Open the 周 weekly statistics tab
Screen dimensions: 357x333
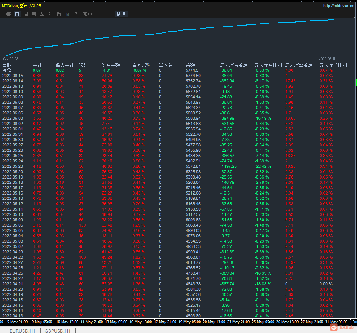(x=26, y=14)
